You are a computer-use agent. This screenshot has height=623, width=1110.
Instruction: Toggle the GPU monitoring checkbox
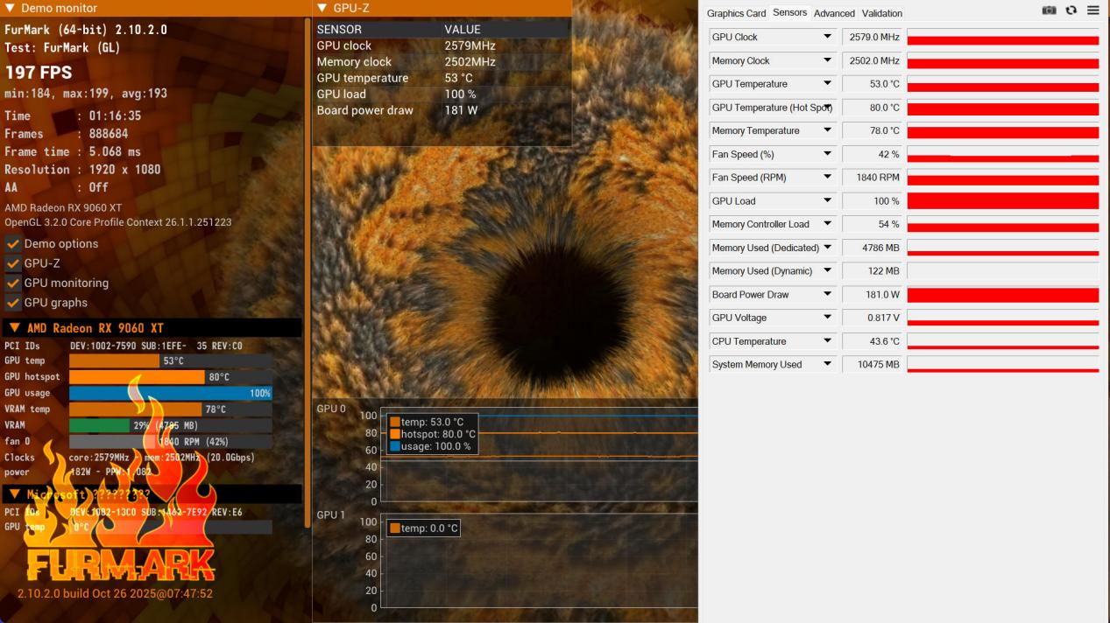pyautogui.click(x=13, y=283)
